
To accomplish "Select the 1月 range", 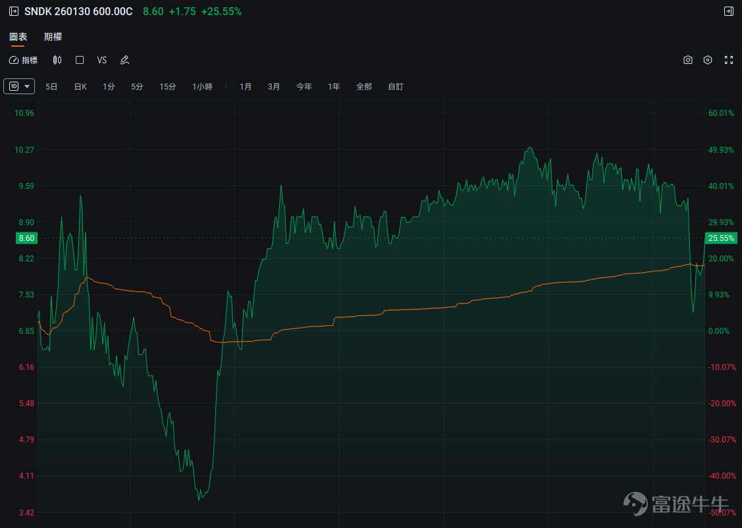I will pyautogui.click(x=246, y=87).
